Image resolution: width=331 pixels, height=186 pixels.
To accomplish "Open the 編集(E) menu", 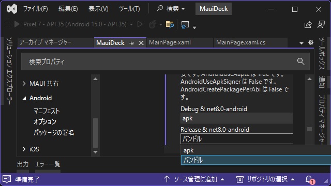I will pyautogui.click(x=68, y=9).
